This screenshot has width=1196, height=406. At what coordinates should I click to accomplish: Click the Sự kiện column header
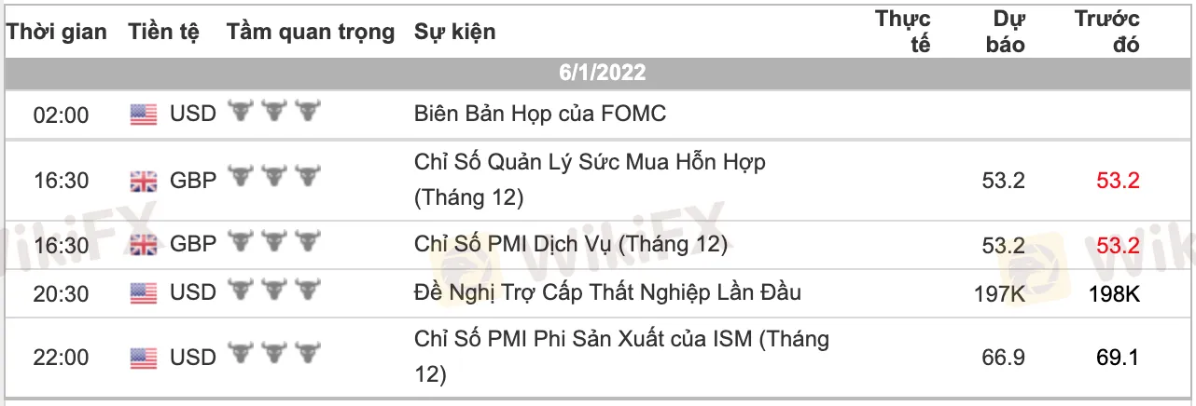(x=455, y=32)
